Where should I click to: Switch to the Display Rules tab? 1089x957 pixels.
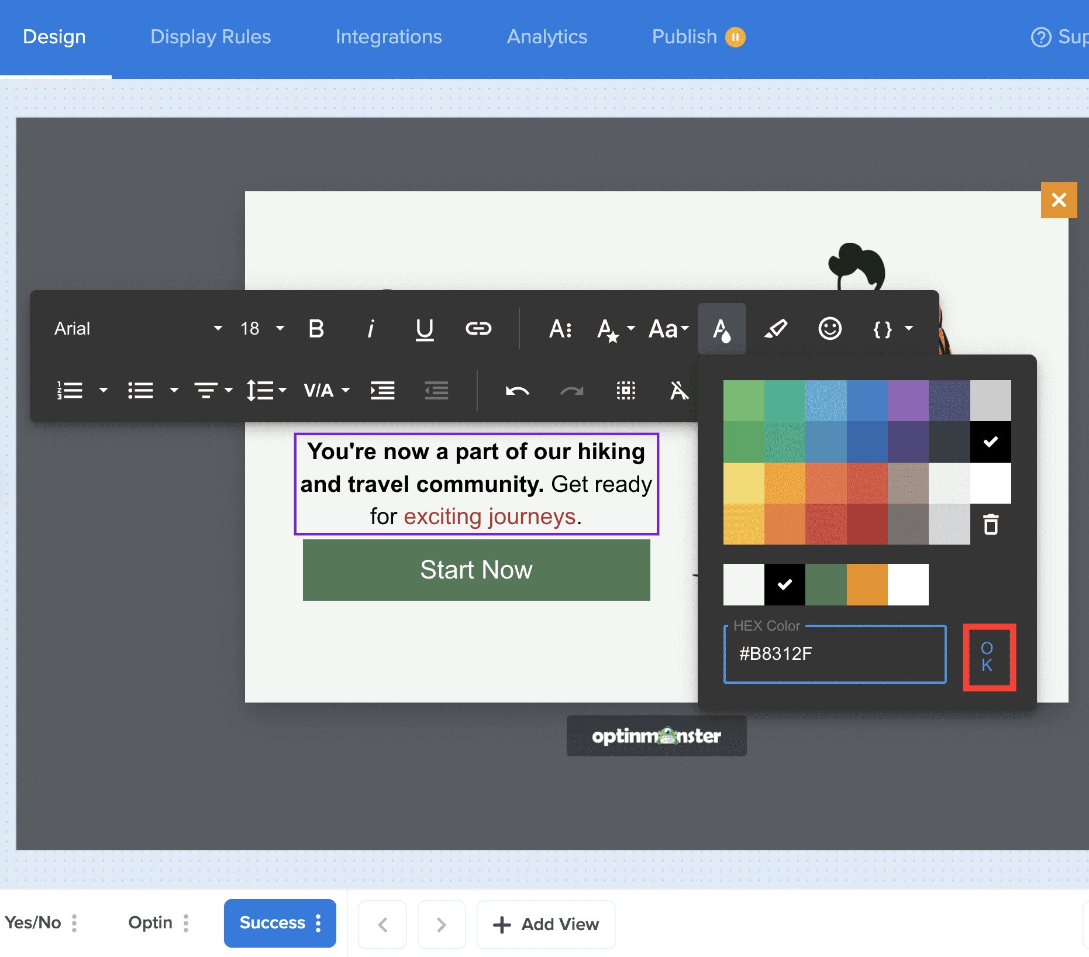tap(211, 37)
